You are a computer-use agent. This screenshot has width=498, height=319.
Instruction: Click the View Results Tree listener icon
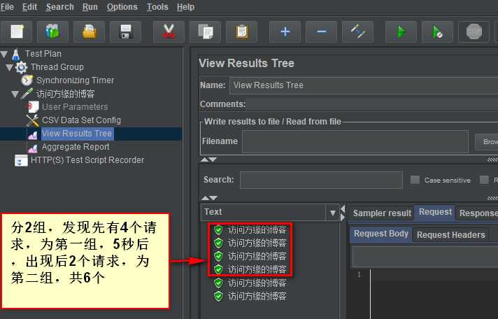(33, 134)
